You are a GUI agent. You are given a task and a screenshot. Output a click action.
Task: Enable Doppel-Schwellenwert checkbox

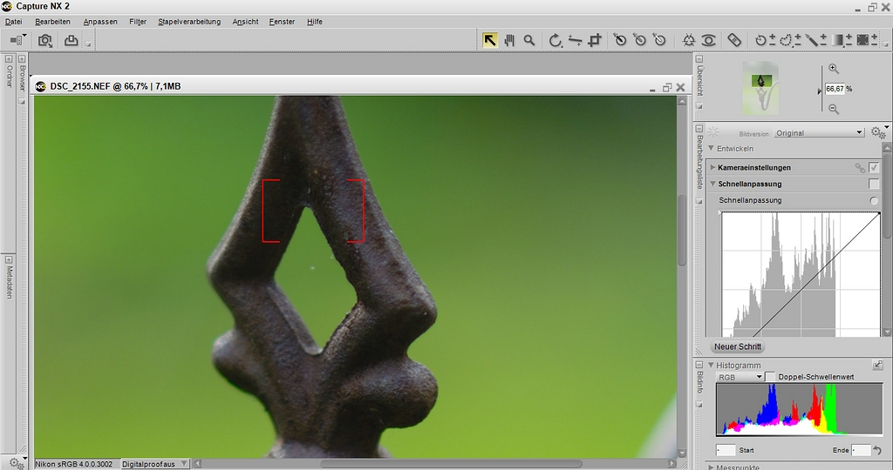pos(770,377)
